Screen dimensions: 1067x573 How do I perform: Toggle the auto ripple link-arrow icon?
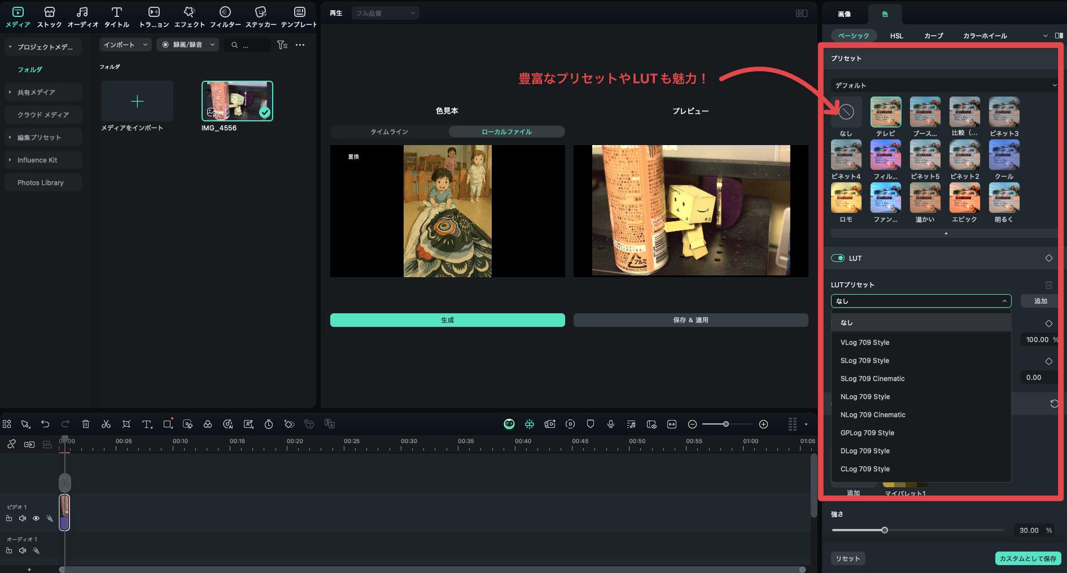coord(29,444)
